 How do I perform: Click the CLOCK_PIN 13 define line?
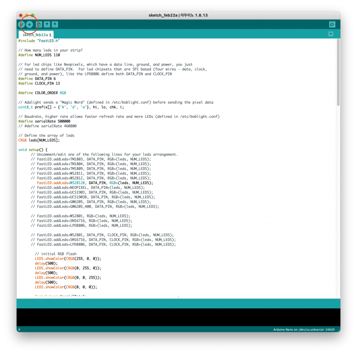coord(39,84)
